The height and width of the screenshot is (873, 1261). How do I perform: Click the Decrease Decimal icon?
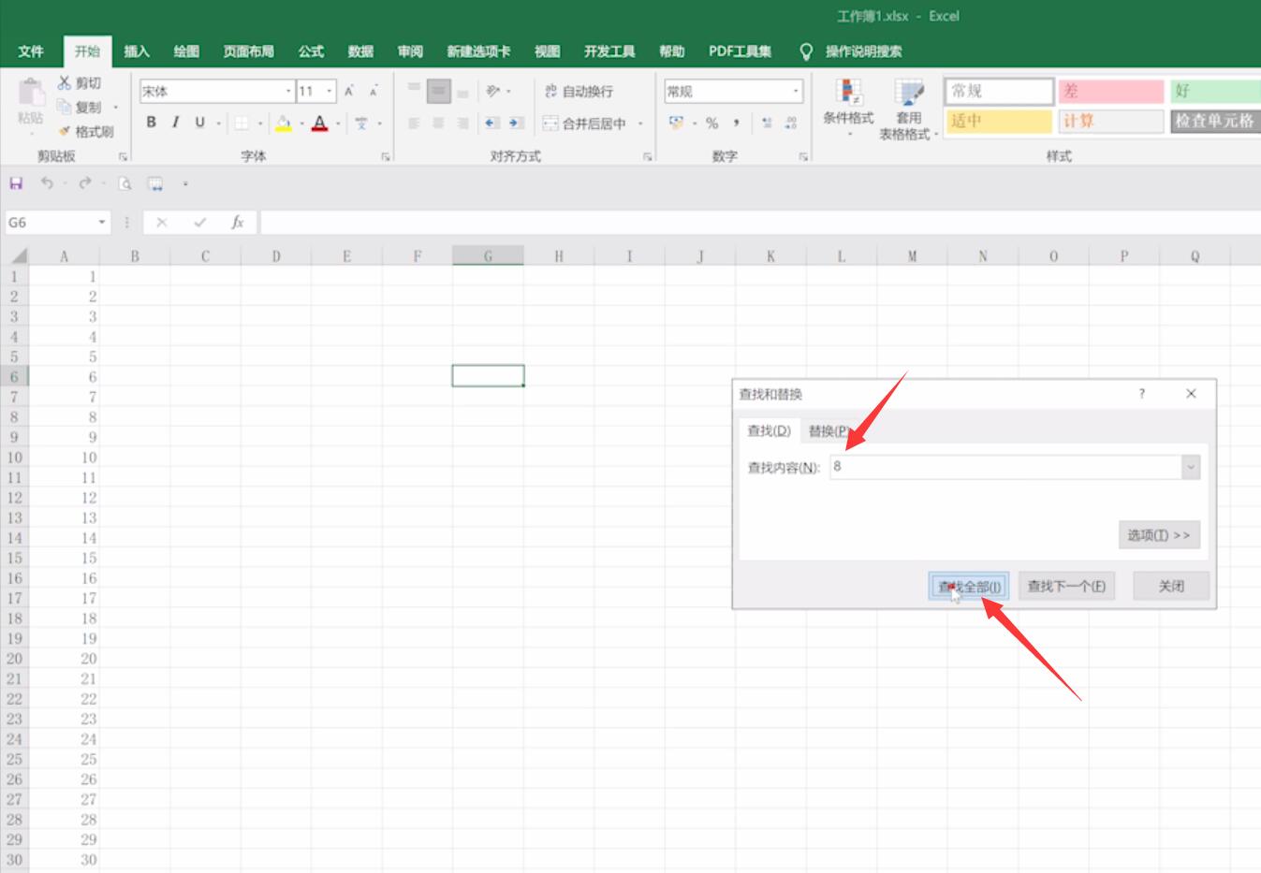(791, 123)
